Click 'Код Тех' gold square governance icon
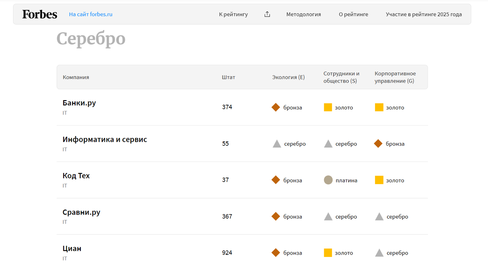This screenshot has width=488, height=270. (379, 180)
